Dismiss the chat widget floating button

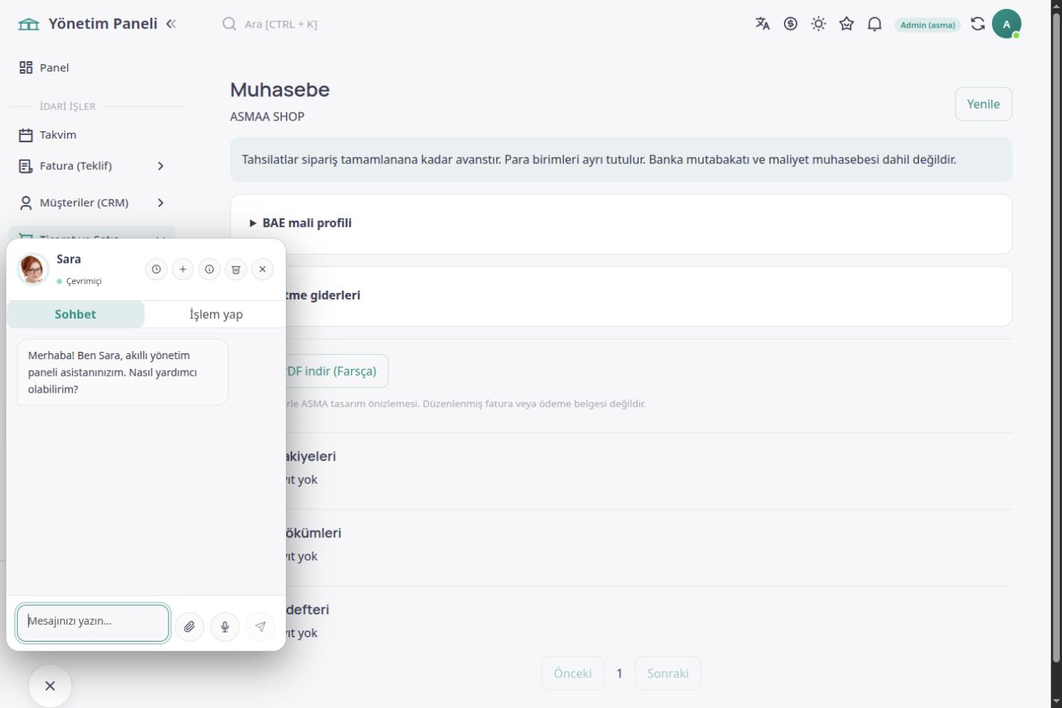pos(50,686)
